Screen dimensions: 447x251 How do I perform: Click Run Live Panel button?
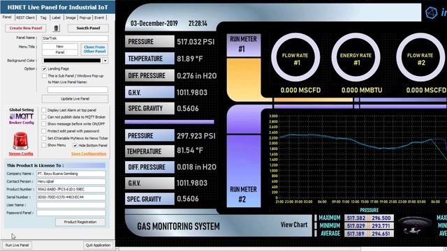[17, 245]
